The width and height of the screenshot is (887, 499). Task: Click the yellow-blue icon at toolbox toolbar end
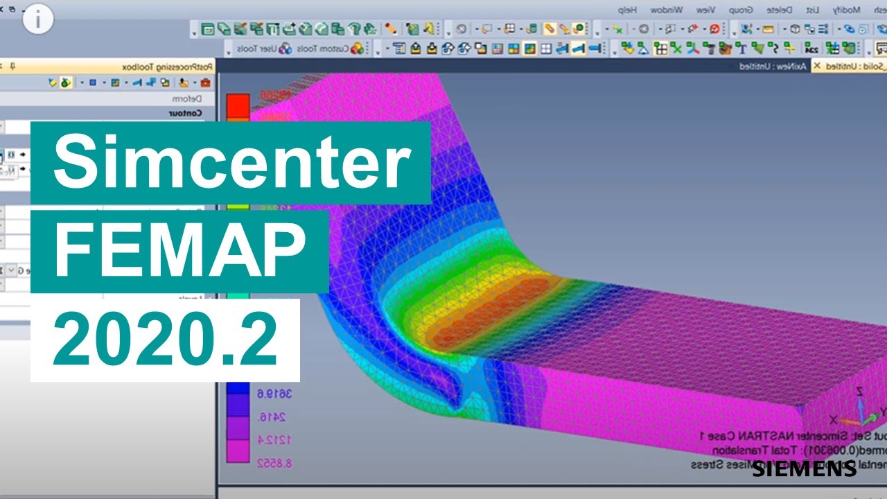[53, 82]
